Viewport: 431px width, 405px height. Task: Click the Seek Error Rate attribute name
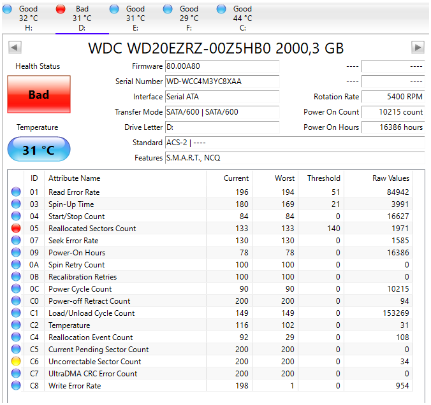tap(73, 241)
